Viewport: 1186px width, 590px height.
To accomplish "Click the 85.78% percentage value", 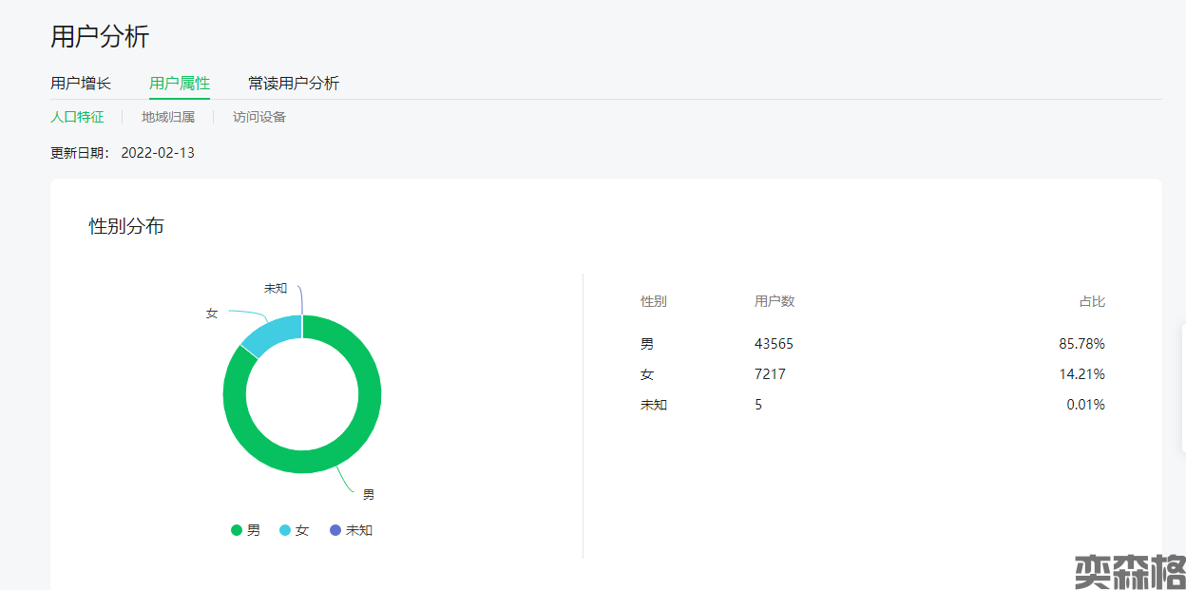I will (x=1081, y=344).
